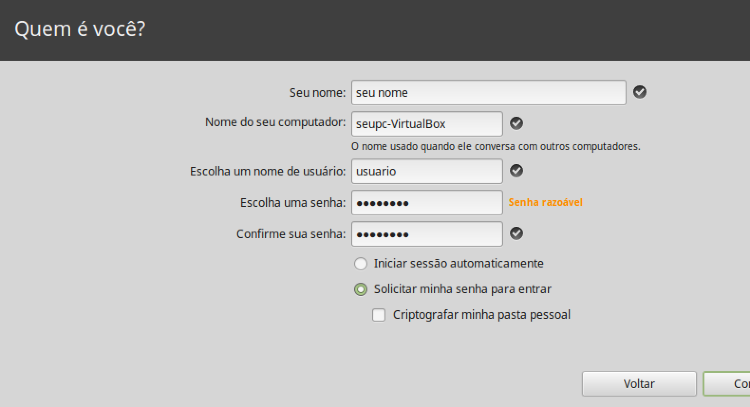750x407 pixels.
Task: Click the hint text about outros computadores
Action: [x=496, y=147]
